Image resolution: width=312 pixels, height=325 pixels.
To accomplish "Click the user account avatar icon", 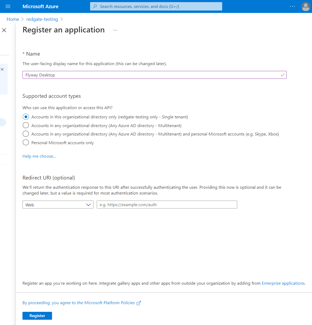I will pyautogui.click(x=306, y=6).
